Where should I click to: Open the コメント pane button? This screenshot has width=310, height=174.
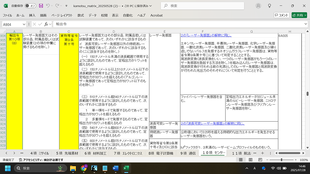[282, 15]
